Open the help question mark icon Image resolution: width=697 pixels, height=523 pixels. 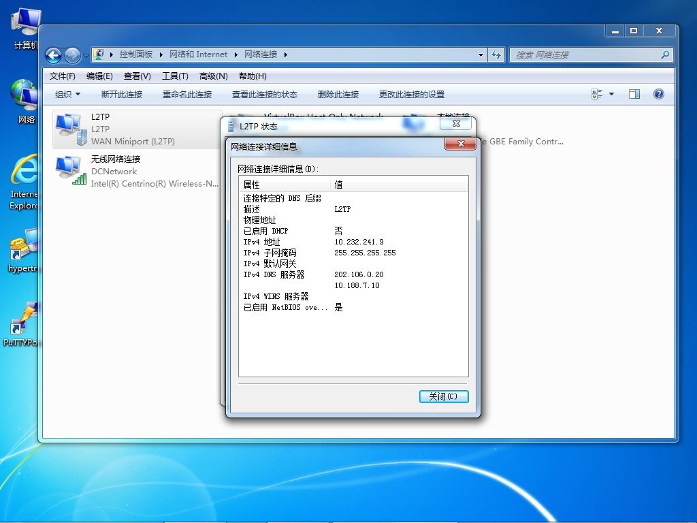(x=659, y=94)
